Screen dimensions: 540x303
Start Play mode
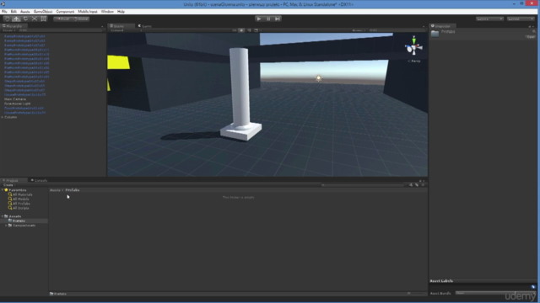[259, 19]
